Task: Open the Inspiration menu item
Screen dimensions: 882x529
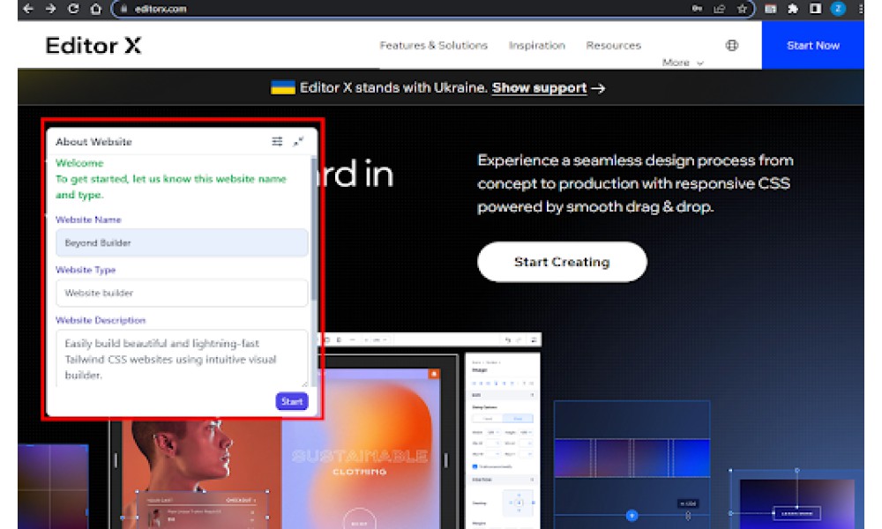Action: (536, 45)
